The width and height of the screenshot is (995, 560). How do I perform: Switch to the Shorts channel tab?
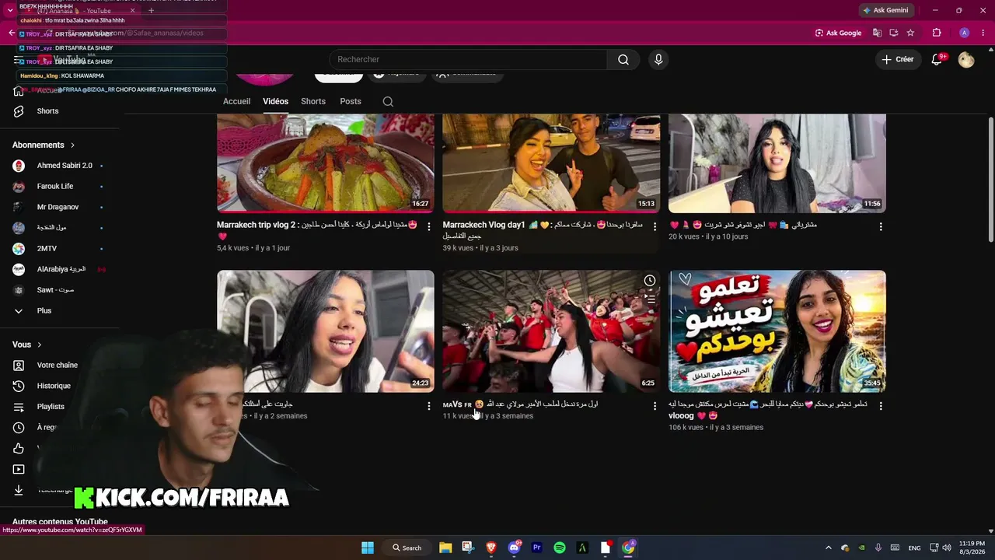(313, 102)
